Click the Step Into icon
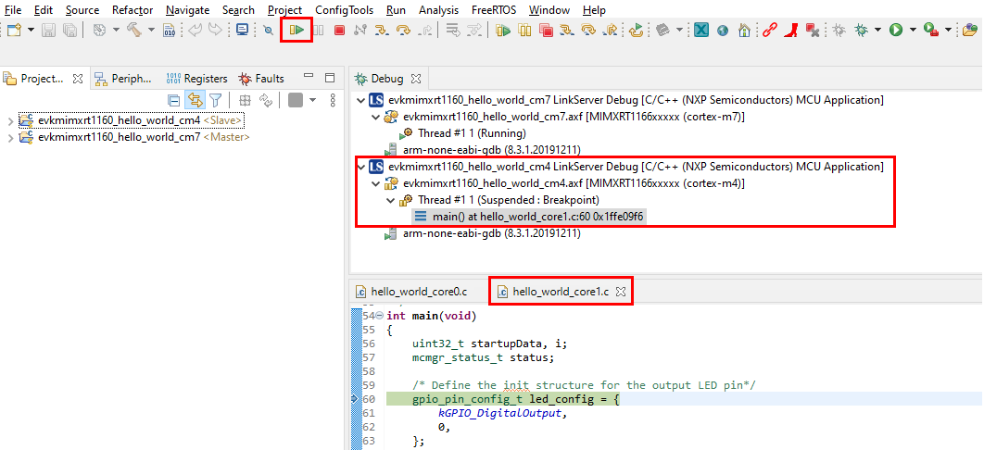Screen dimensions: 984x450 click(x=381, y=31)
